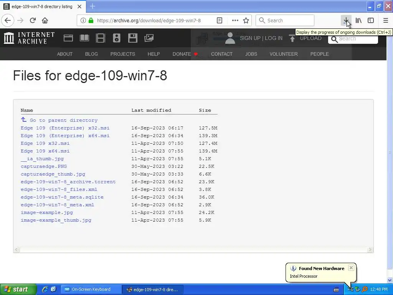Open the Firefox home page icon
This screenshot has height=295, width=393.
[45, 20]
